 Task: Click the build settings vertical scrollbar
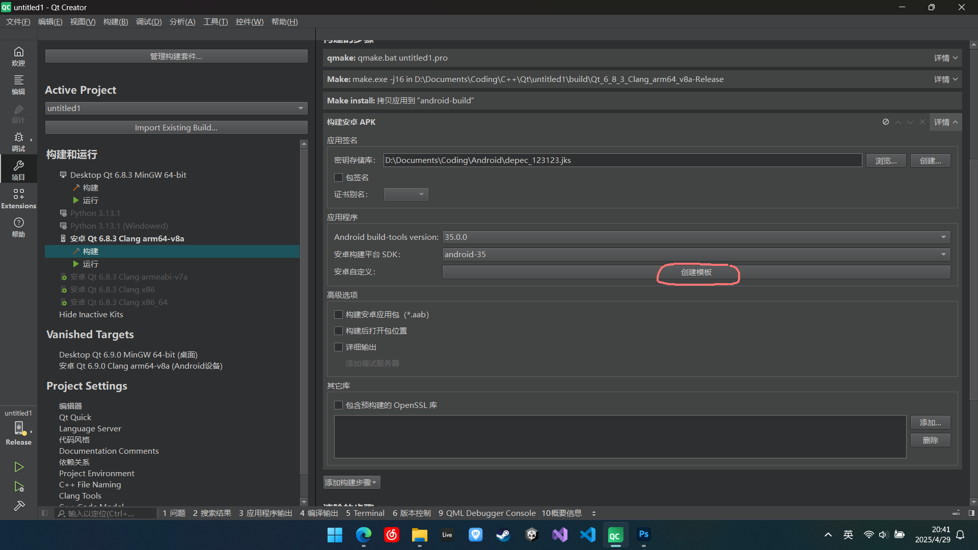[973, 280]
